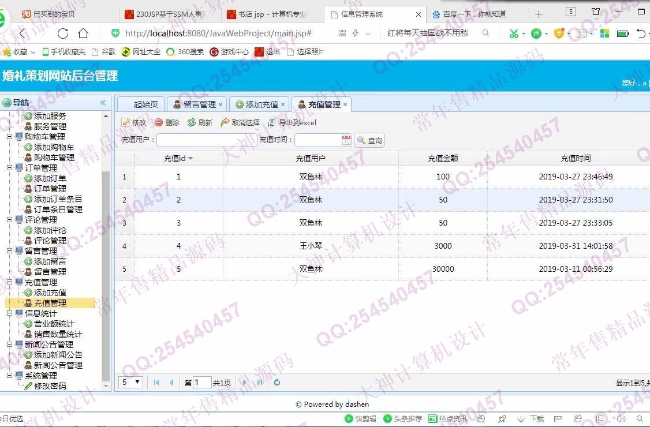Switch to the 起始页 tab
The width and height of the screenshot is (650, 427).
point(145,104)
